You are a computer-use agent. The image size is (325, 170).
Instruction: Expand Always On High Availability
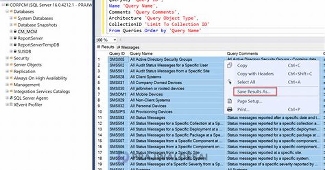(x=7, y=78)
